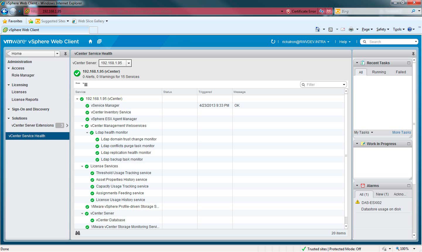Switch to Running tasks tab
Viewport: 422px width, 252px height.
(379, 72)
